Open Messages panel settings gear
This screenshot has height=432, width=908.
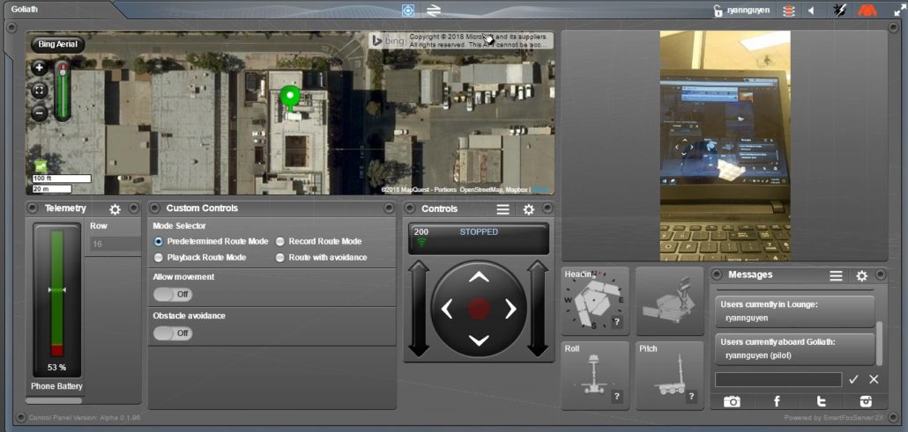861,275
